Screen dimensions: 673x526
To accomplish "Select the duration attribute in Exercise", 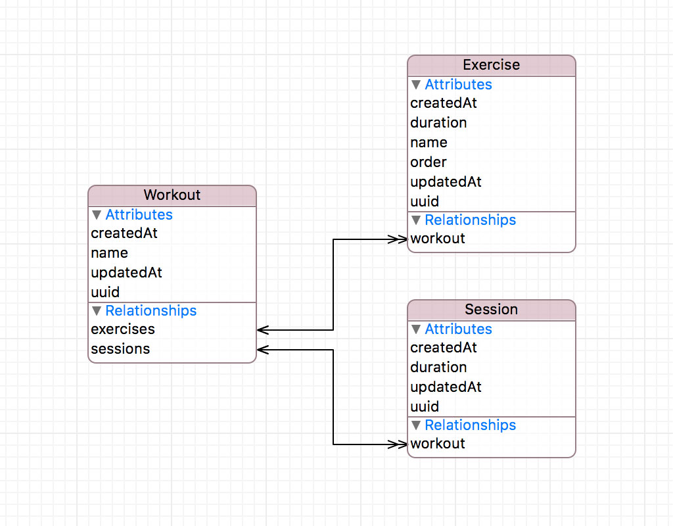I will pyautogui.click(x=438, y=122).
